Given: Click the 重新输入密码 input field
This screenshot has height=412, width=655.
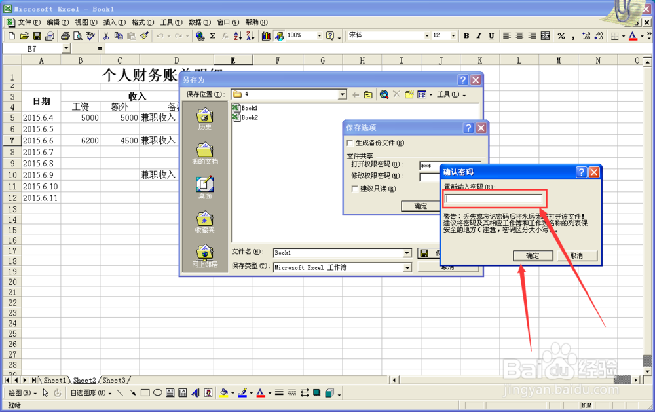Looking at the screenshot, I should point(493,198).
